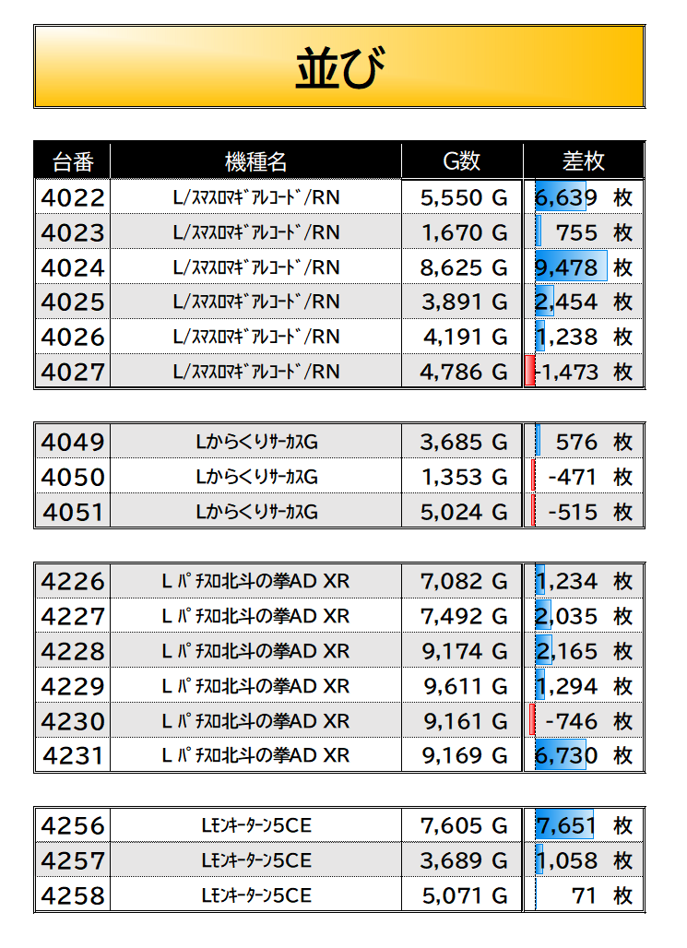Click machine number 4228
This screenshot has height=948, width=687.
point(73,651)
